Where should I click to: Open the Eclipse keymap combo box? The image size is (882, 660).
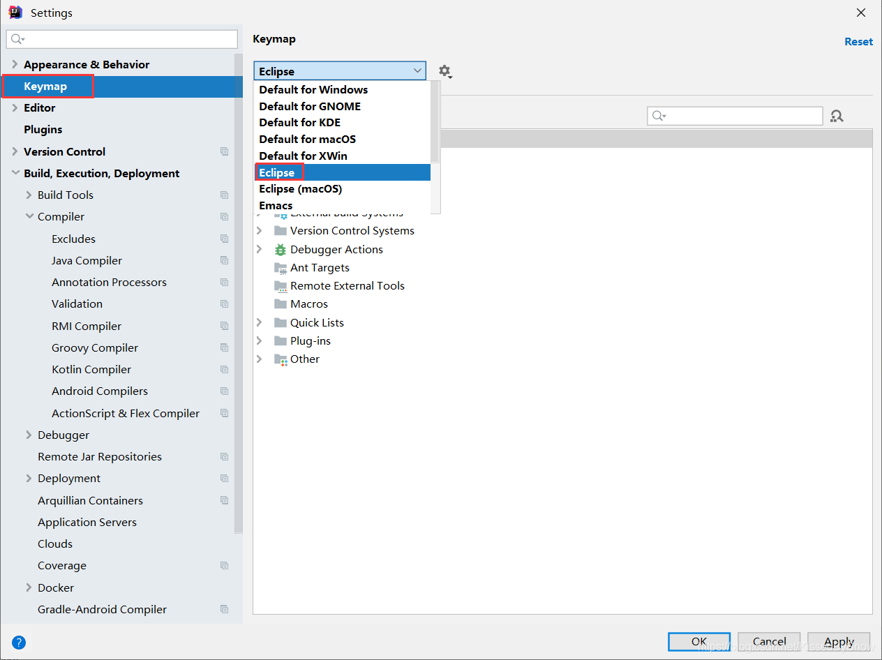(340, 71)
